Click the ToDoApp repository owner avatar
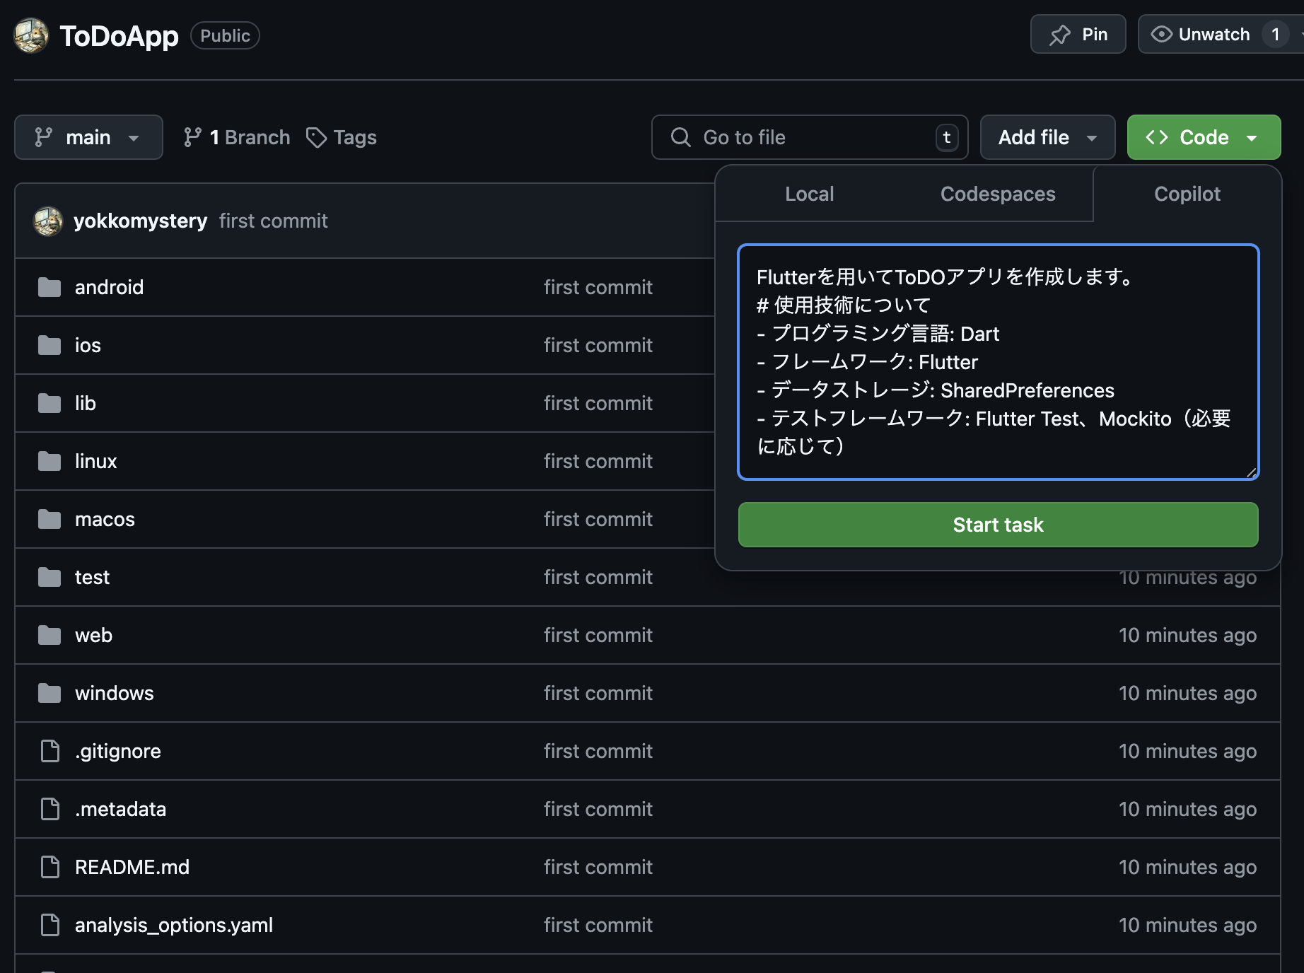 (31, 35)
